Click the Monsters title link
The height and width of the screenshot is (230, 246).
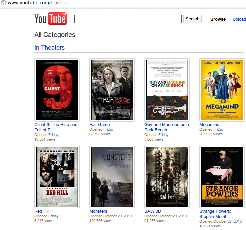(x=98, y=211)
